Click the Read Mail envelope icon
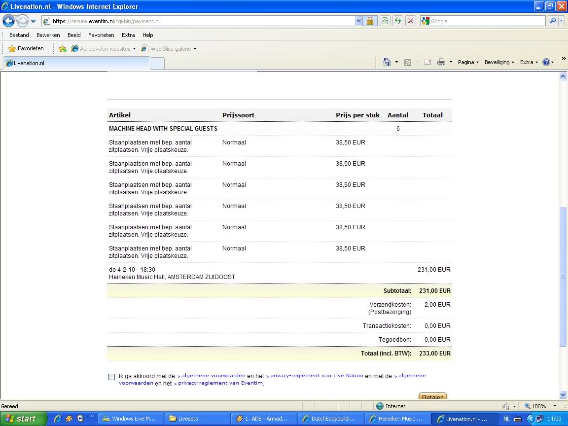The width and height of the screenshot is (568, 426). (427, 62)
